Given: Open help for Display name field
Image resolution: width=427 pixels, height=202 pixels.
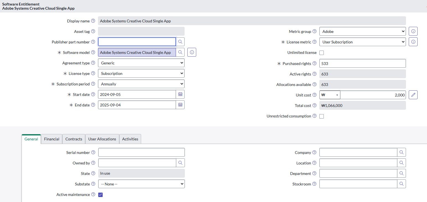Looking at the screenshot, I should 93,21.
